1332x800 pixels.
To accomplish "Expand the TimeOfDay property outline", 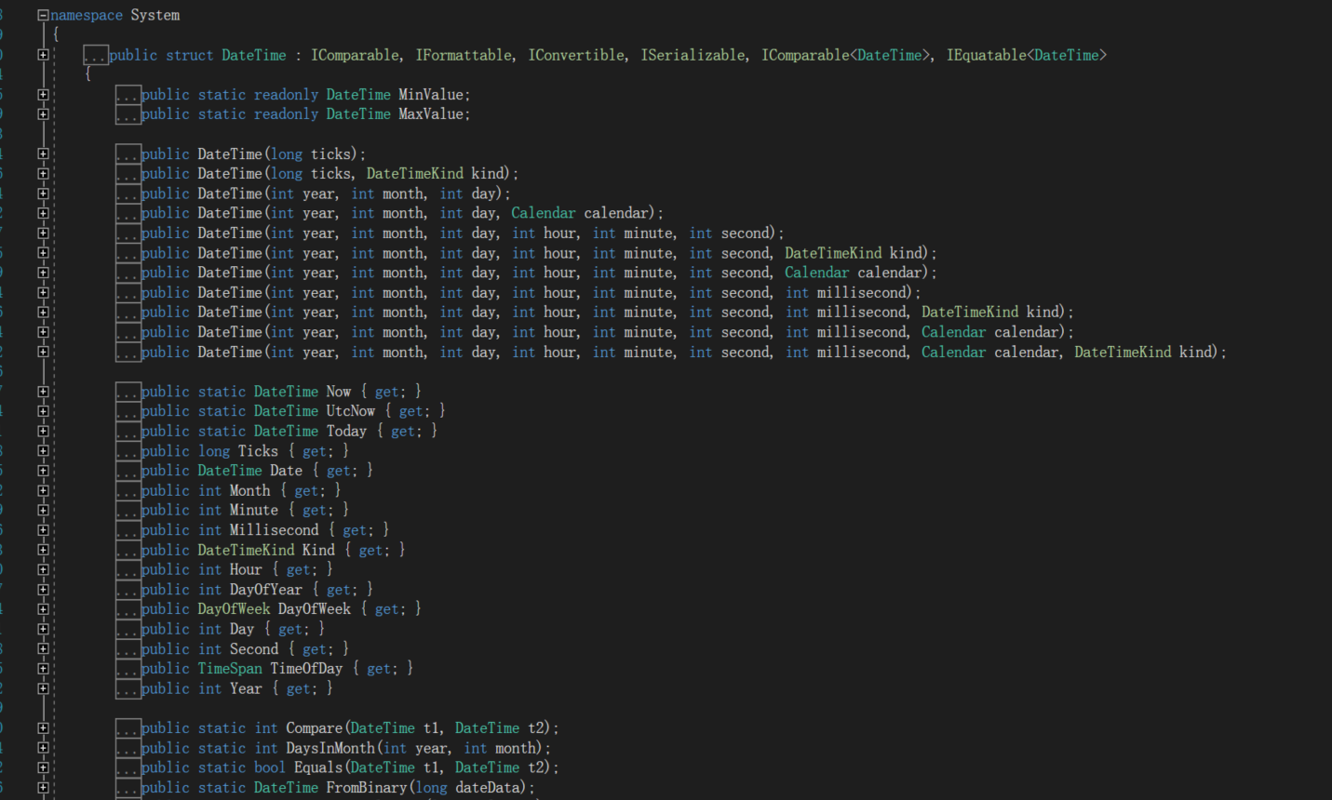I will [43, 669].
